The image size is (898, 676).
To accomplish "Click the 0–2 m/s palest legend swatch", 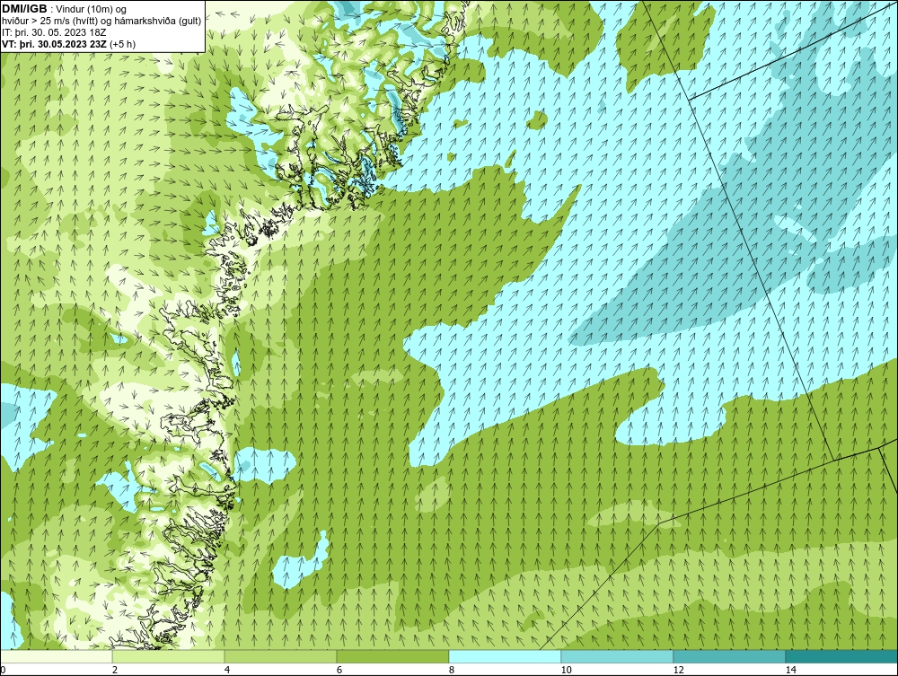I will click(56, 656).
